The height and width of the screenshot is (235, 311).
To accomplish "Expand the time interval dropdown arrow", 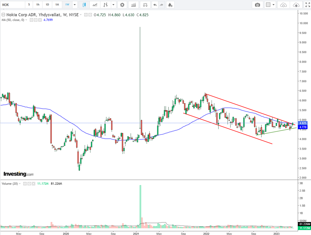I will click(x=74, y=5).
